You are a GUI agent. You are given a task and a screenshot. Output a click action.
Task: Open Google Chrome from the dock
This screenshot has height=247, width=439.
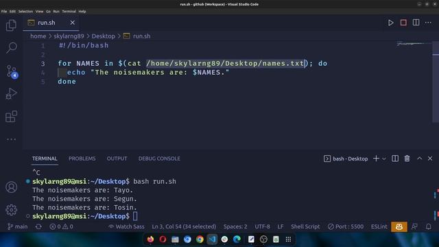tap(200, 239)
